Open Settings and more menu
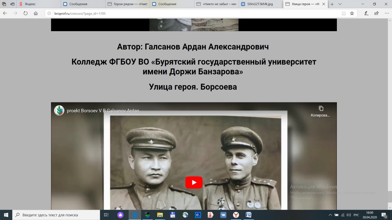Screen dimensions: 392x220 tap(386, 13)
